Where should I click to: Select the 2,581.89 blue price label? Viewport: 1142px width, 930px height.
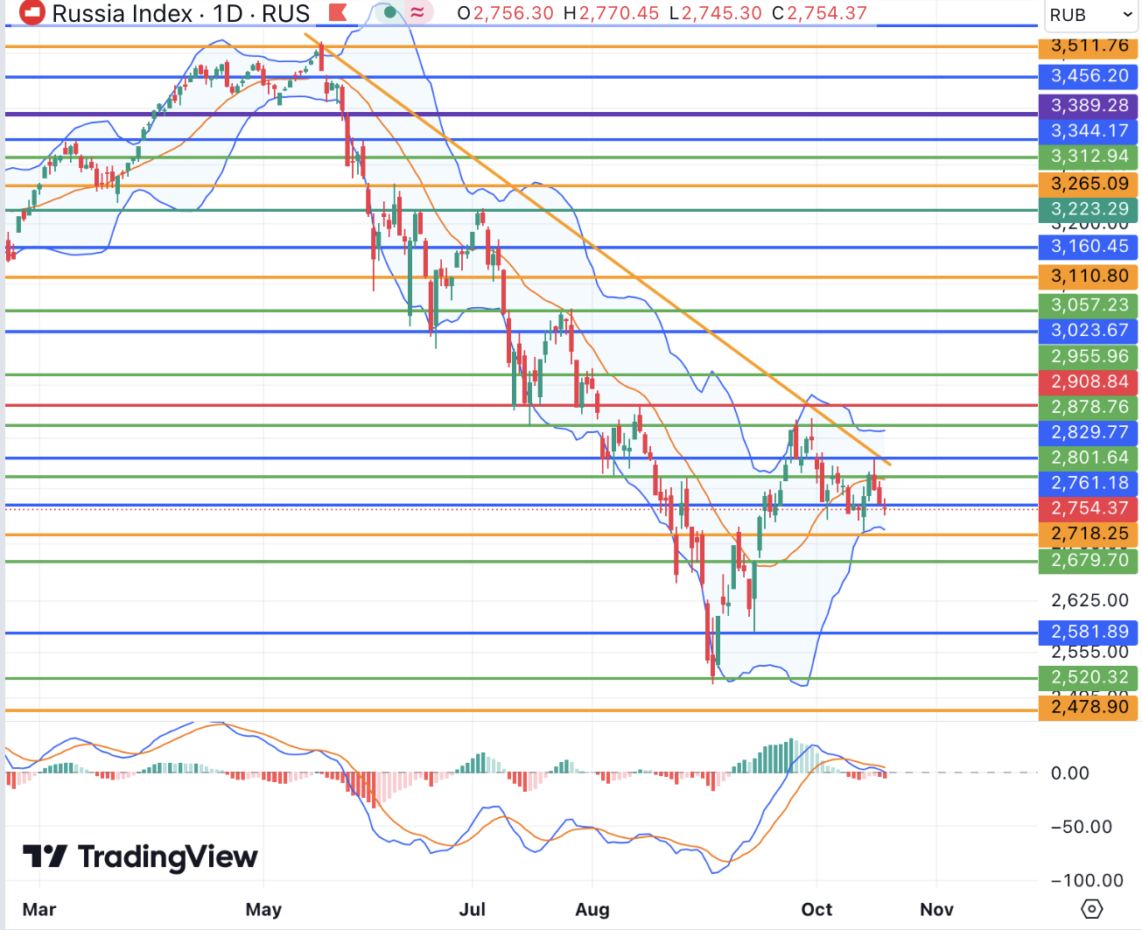tap(1089, 633)
